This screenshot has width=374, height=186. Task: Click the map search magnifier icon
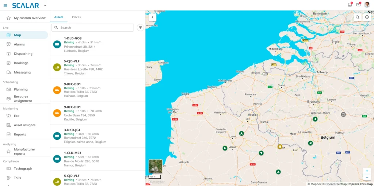click(358, 17)
